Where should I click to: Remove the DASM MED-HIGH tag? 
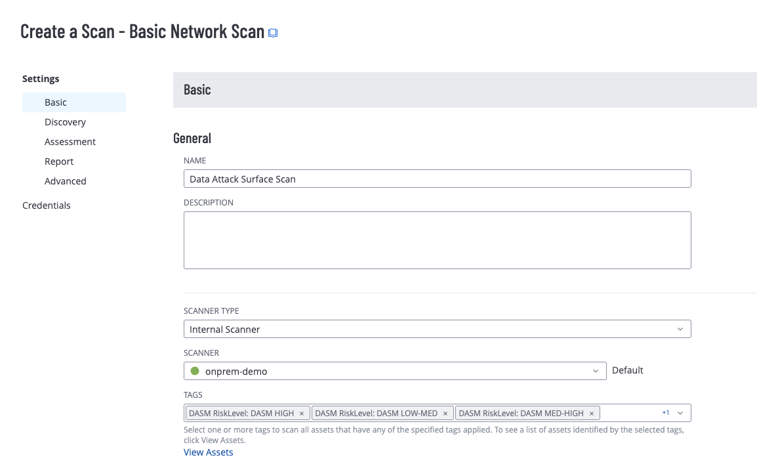[x=591, y=414]
